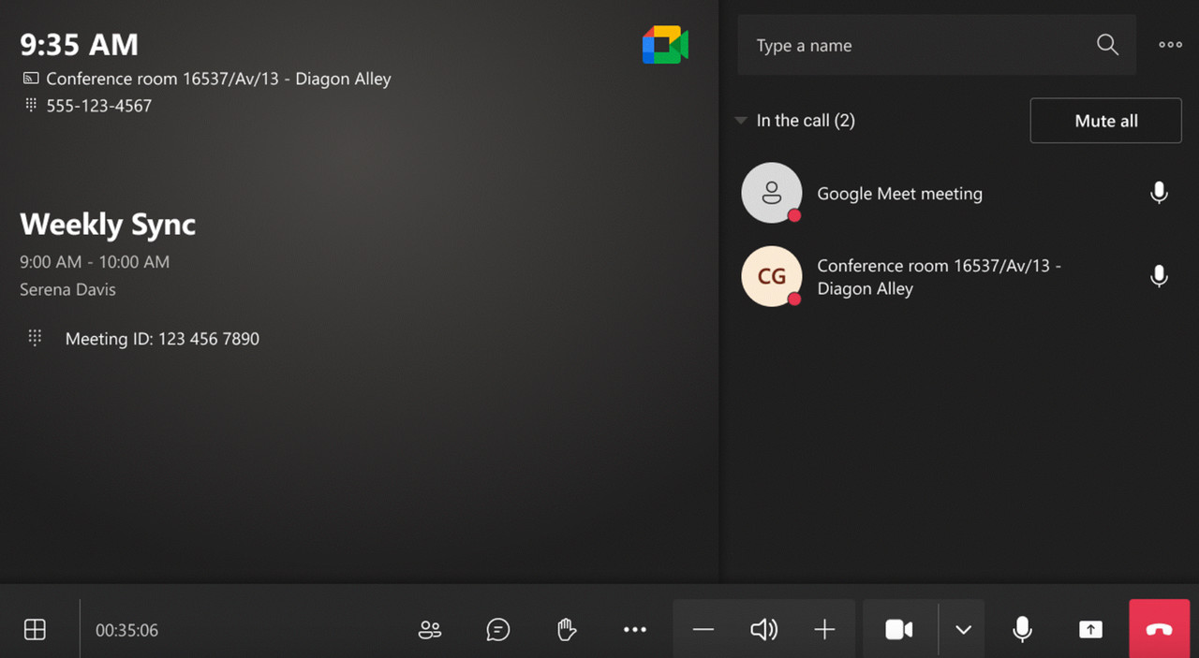Hang up with the red button

click(1159, 630)
